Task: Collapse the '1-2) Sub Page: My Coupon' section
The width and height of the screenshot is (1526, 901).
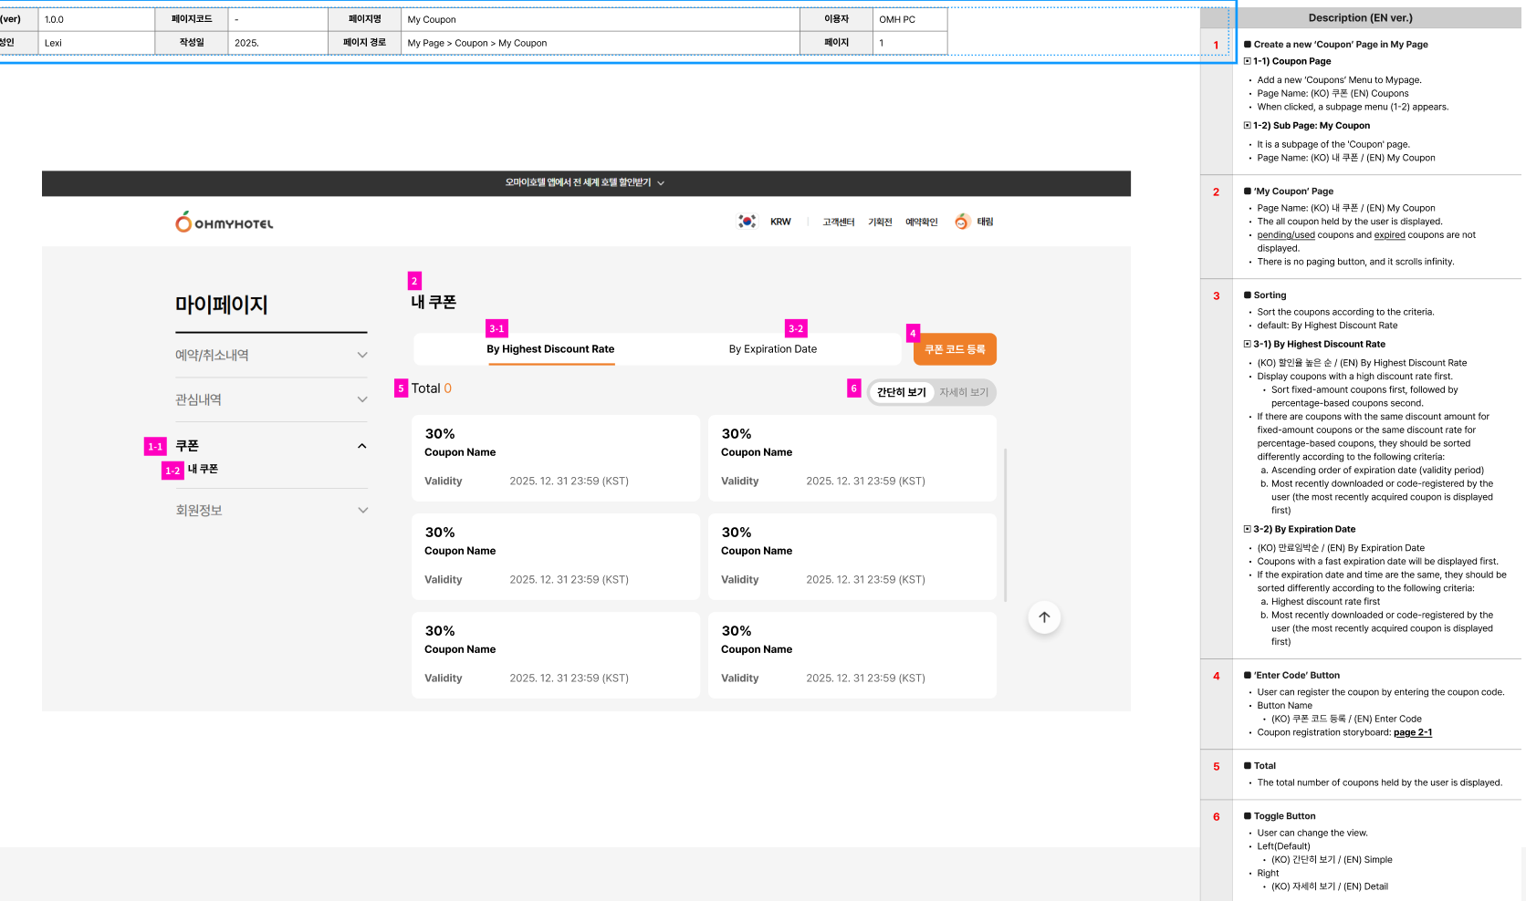Action: pos(1248,126)
